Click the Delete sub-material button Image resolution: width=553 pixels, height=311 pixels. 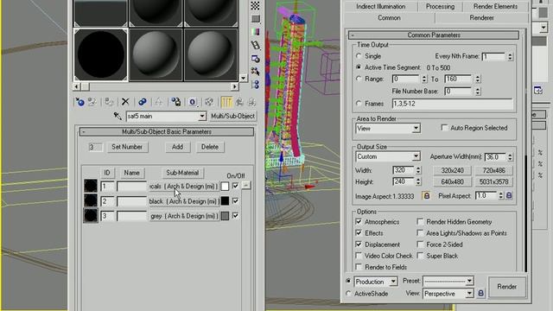pos(210,147)
